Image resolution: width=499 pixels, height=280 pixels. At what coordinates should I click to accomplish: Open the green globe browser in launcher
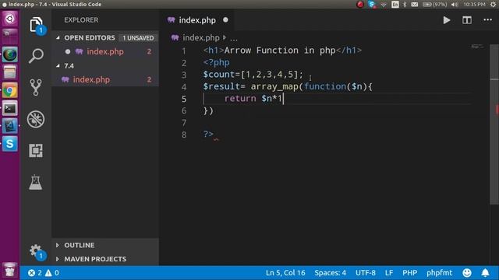coord(10,54)
